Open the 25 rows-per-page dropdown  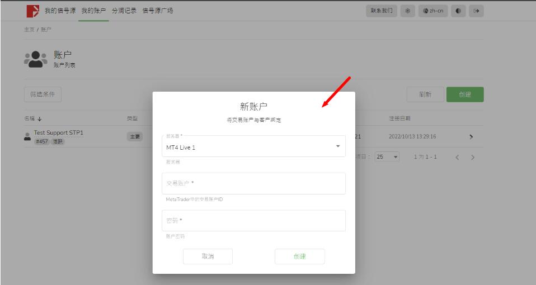387,157
